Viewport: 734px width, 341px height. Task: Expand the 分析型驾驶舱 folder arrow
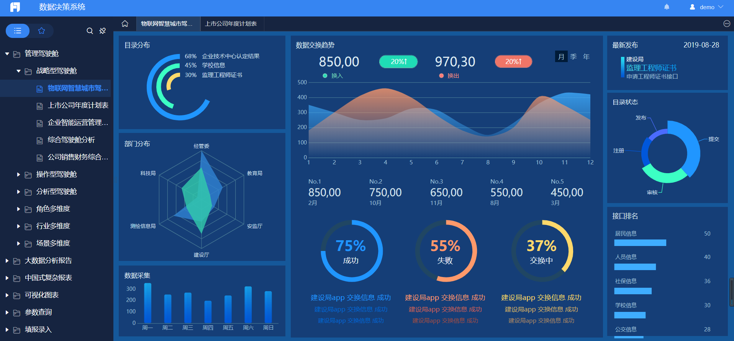click(x=18, y=192)
